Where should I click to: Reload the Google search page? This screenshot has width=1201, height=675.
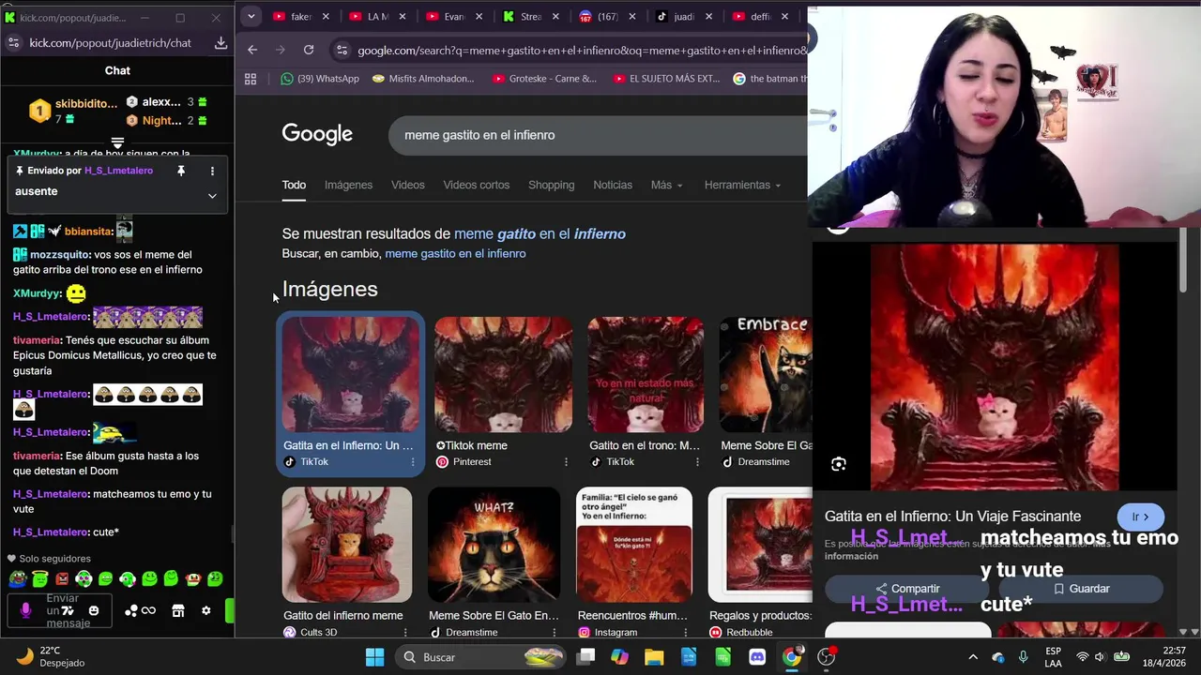click(309, 50)
